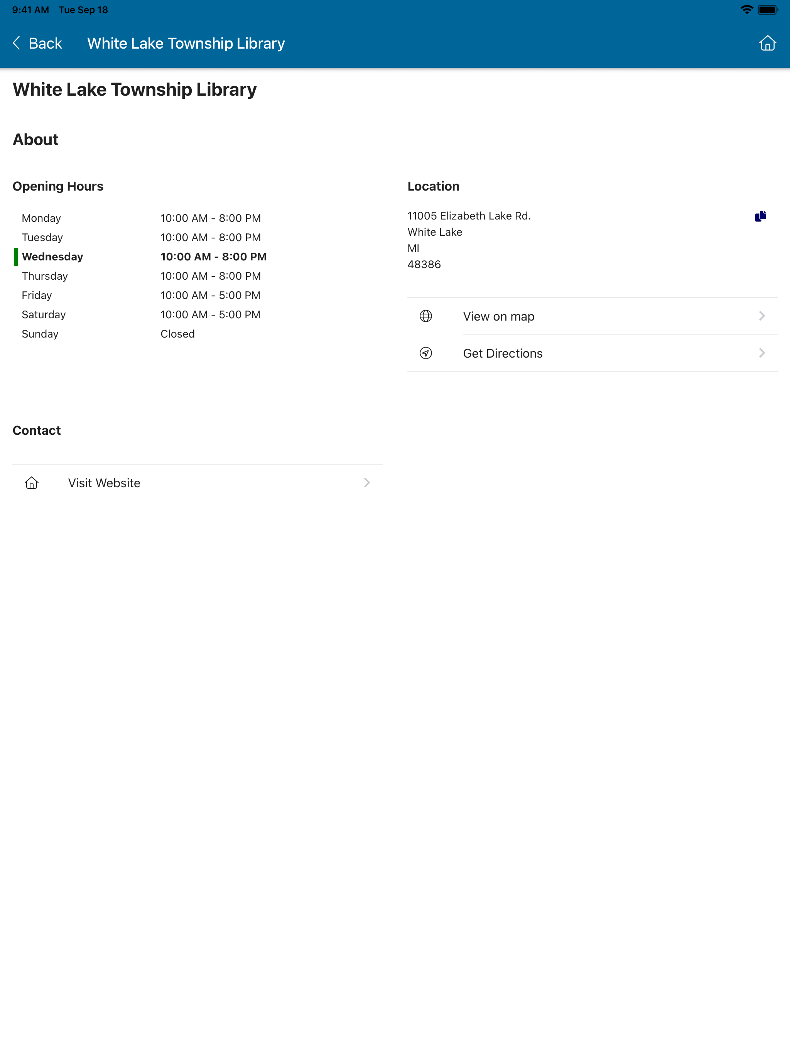Viewport: 790px width, 1054px height.
Task: Select Get Directions
Action: 592,353
